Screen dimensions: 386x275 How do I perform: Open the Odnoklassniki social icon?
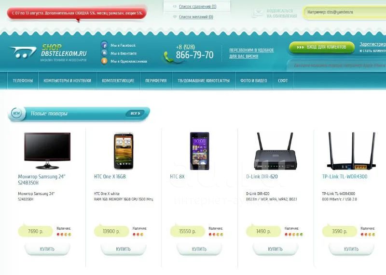(104, 61)
